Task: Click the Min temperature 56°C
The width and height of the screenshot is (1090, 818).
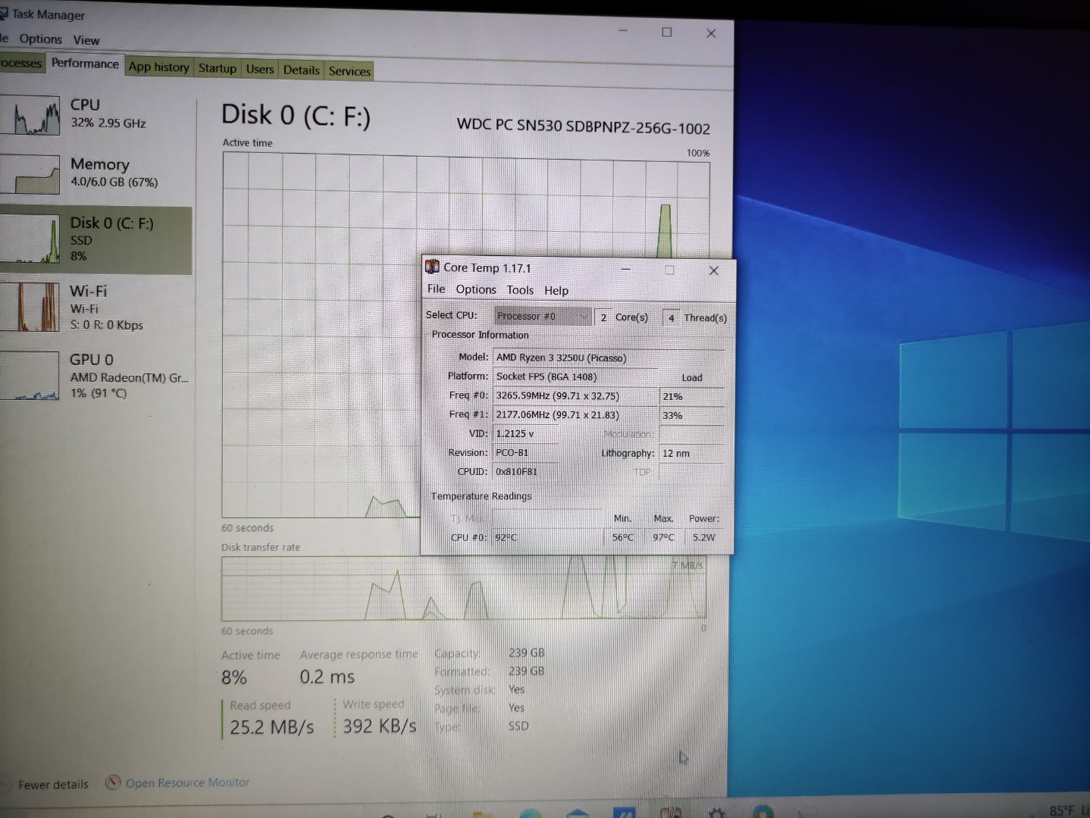Action: coord(624,537)
